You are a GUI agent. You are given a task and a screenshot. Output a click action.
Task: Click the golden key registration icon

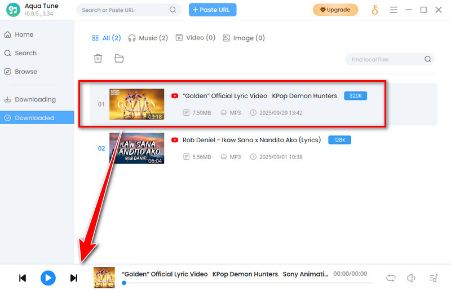[x=375, y=10]
